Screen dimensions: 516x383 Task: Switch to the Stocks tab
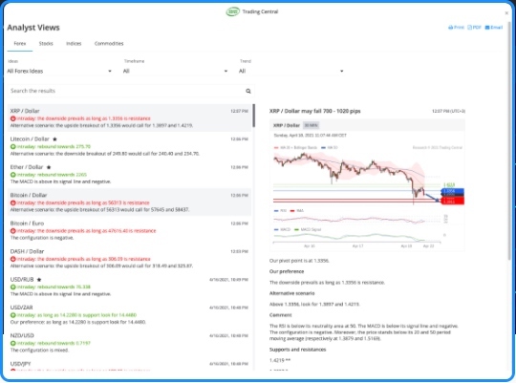[x=46, y=43]
